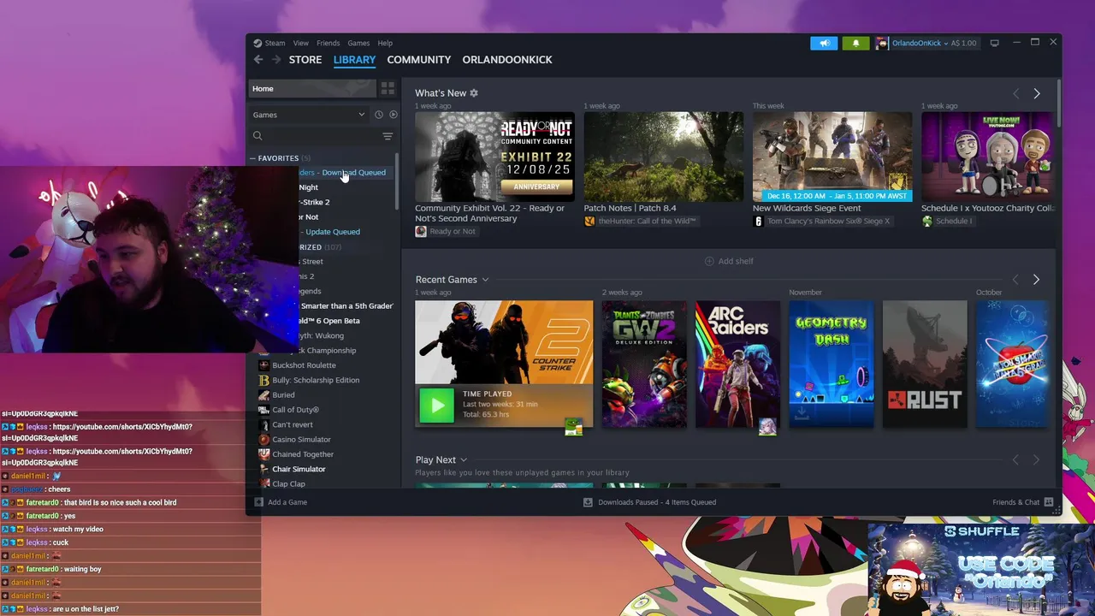The image size is (1095, 616).
Task: Switch to collections grid view icon
Action: [388, 88]
